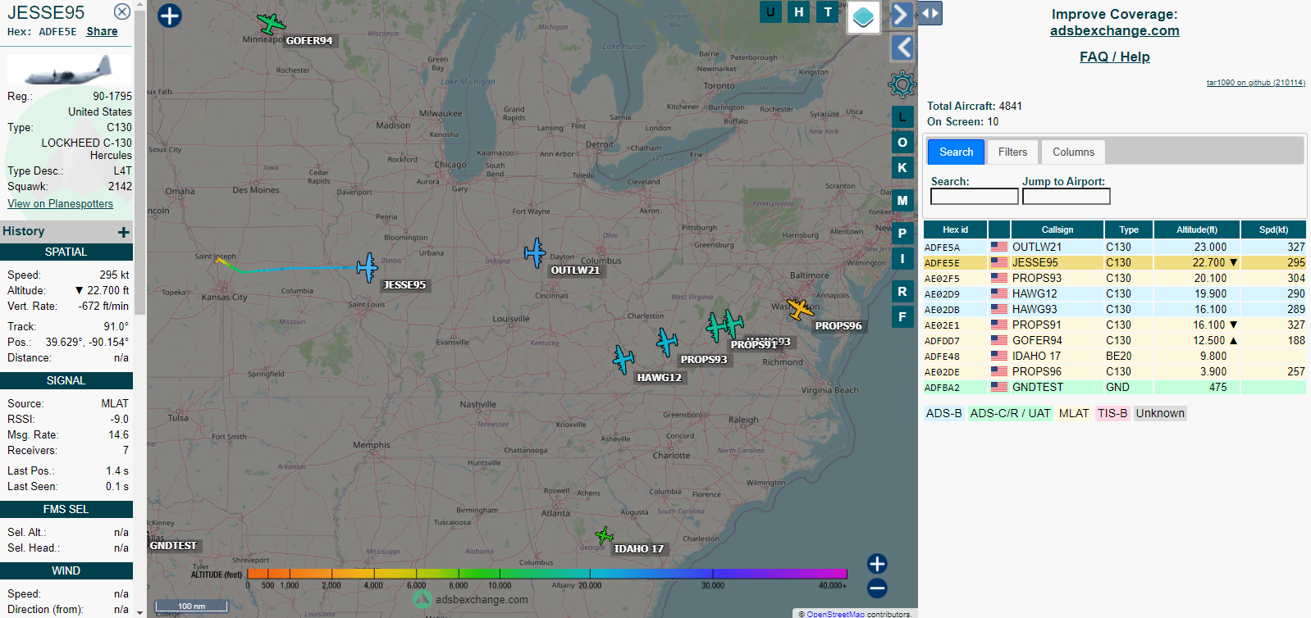Zoom in the map
This screenshot has width=1311, height=618.
pos(877,563)
